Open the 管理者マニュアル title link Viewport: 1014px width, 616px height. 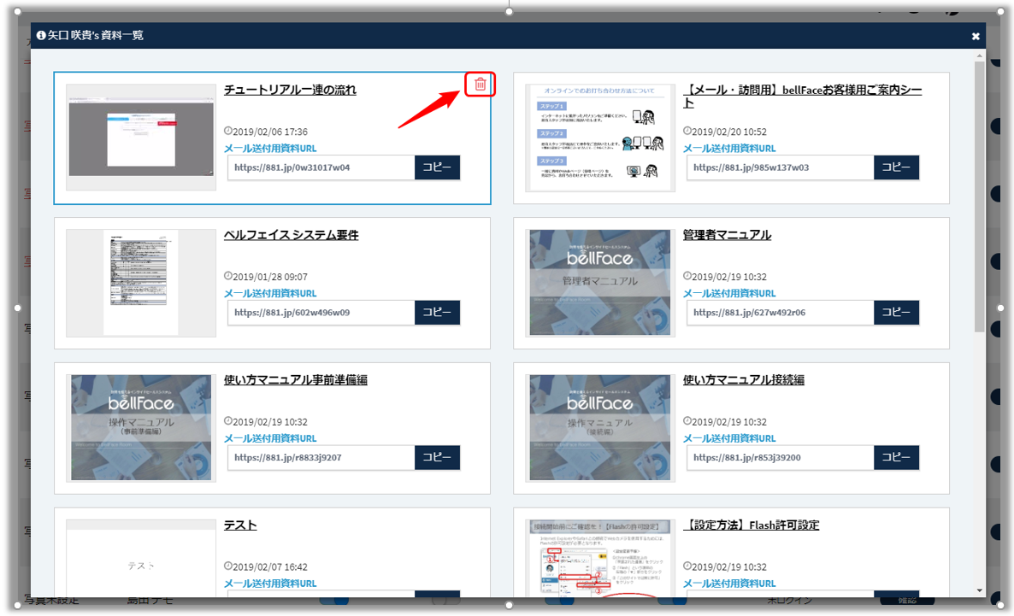[727, 235]
